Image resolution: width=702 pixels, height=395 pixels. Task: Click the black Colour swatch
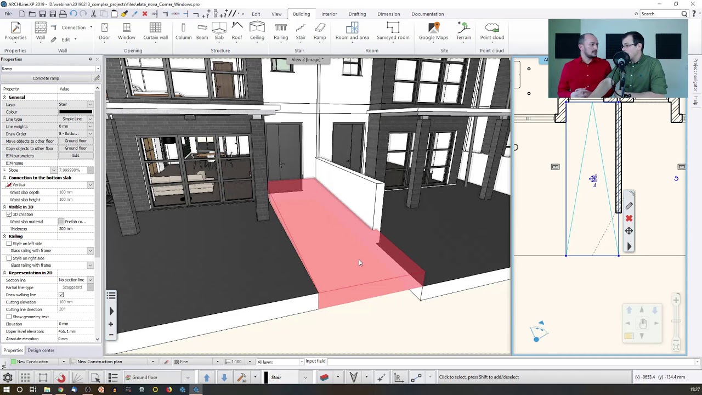(76, 112)
